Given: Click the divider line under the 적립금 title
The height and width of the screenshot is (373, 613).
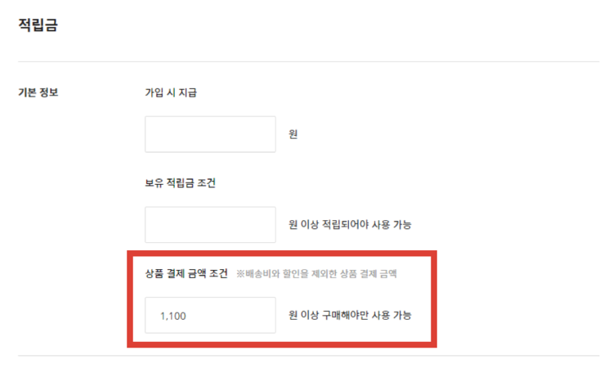Looking at the screenshot, I should click(308, 61).
